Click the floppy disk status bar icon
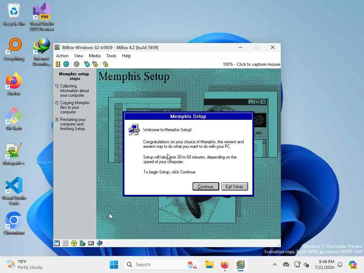This screenshot has width=364, height=273. pos(57,243)
